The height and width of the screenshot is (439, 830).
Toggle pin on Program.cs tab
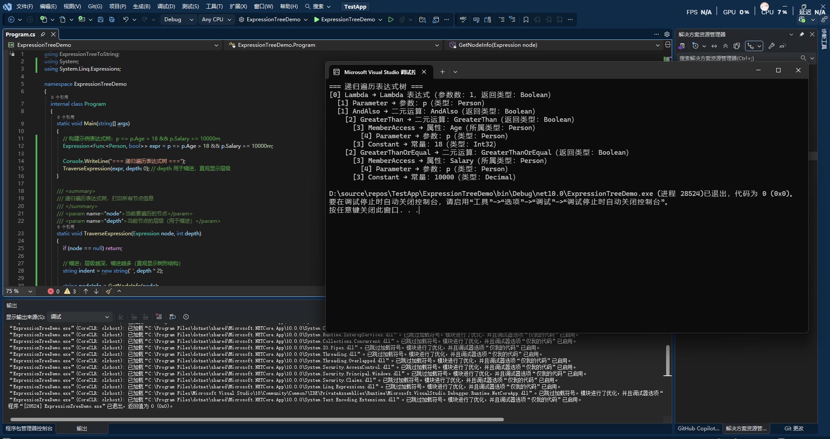point(43,34)
